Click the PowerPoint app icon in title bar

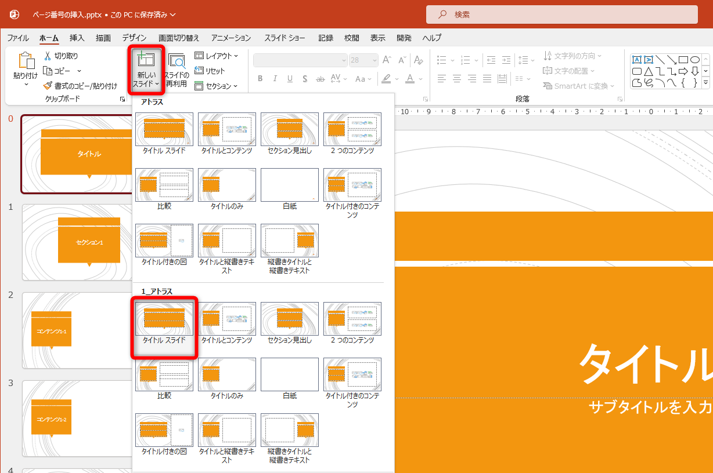[15, 14]
